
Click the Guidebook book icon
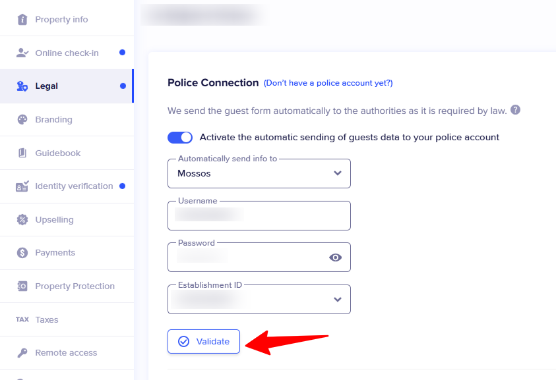coord(22,153)
